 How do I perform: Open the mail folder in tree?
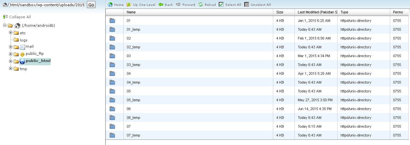pos(30,46)
